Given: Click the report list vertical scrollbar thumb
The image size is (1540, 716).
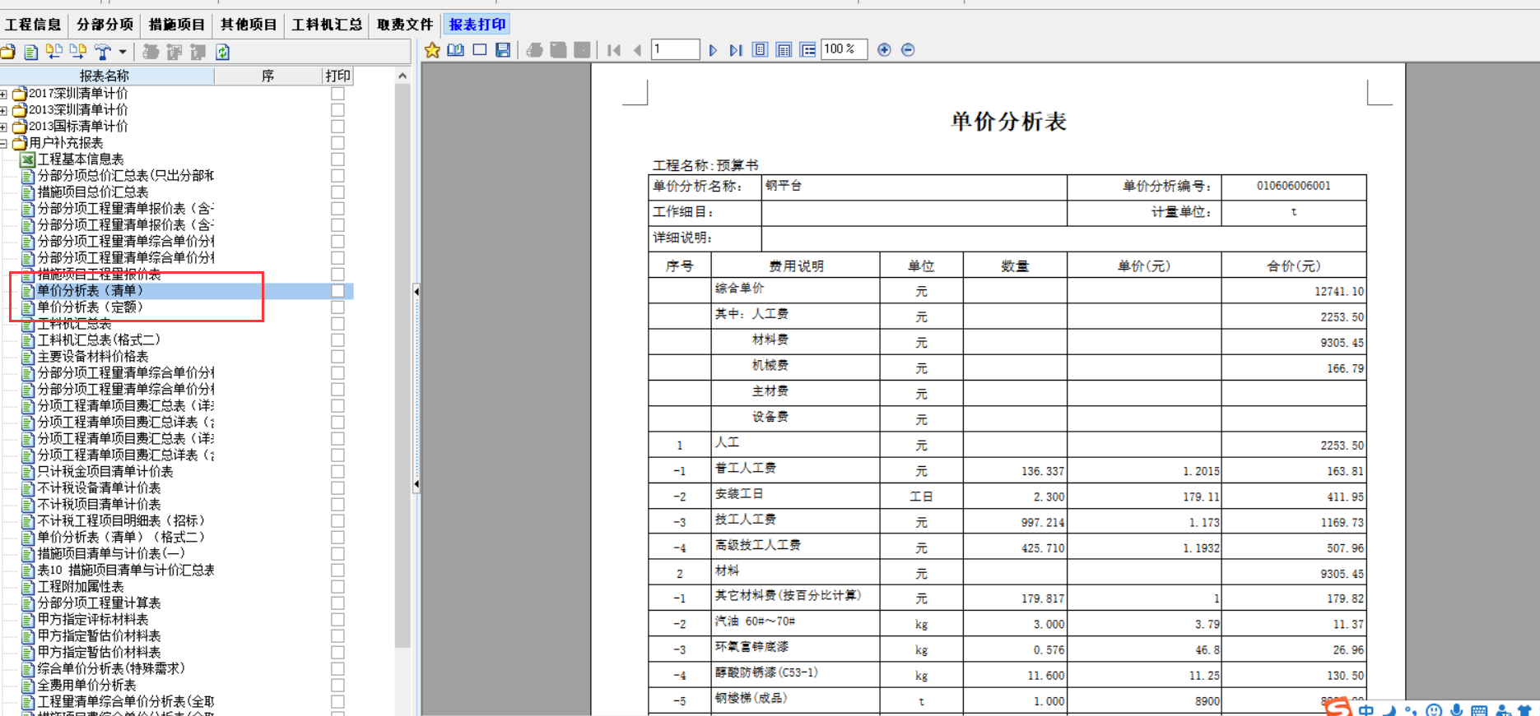Looking at the screenshot, I should point(402,366).
